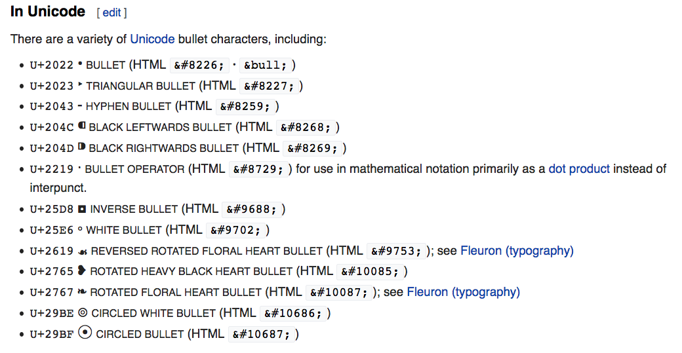Click the white bullet circle glyph
The width and height of the screenshot is (682, 353).
click(80, 230)
